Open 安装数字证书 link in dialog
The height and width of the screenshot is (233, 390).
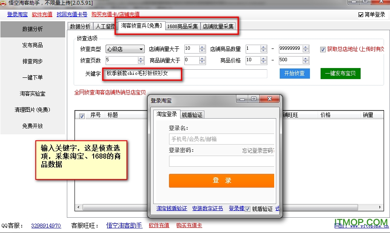point(207,208)
